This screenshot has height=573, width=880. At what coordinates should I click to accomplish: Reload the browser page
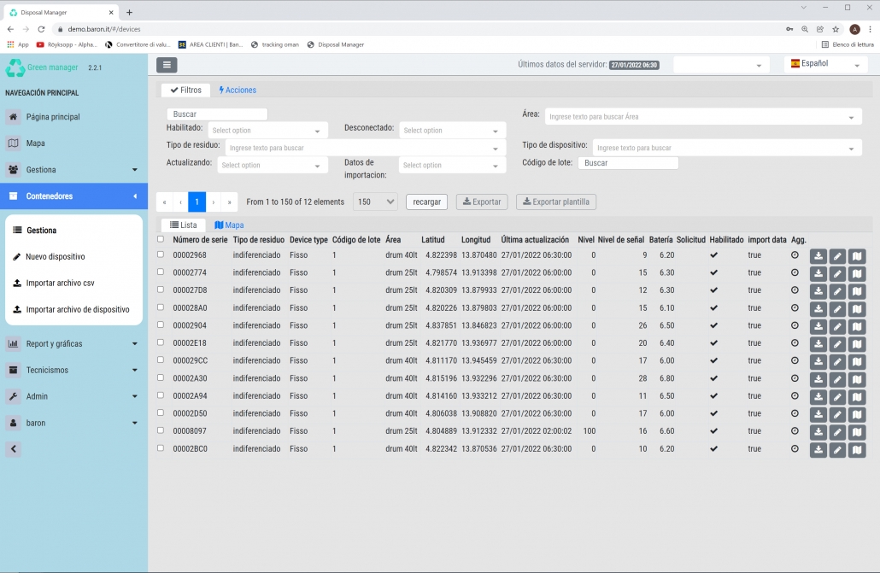click(x=41, y=29)
